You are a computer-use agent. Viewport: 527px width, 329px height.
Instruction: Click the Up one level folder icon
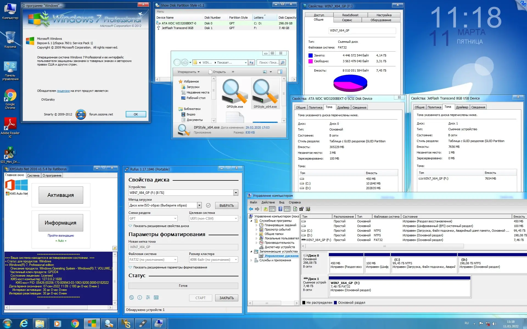tap(265, 209)
